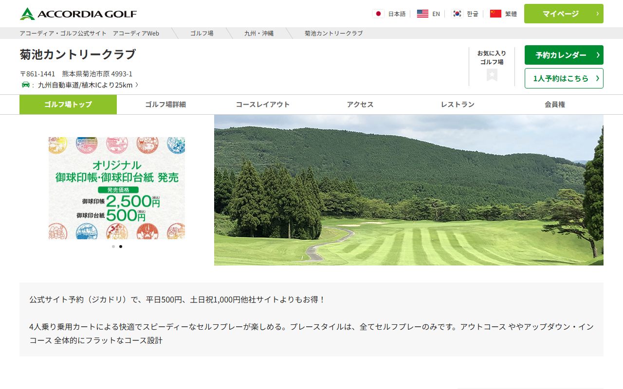Switch language to EN
Screen dimensions: 623x389
(x=436, y=14)
